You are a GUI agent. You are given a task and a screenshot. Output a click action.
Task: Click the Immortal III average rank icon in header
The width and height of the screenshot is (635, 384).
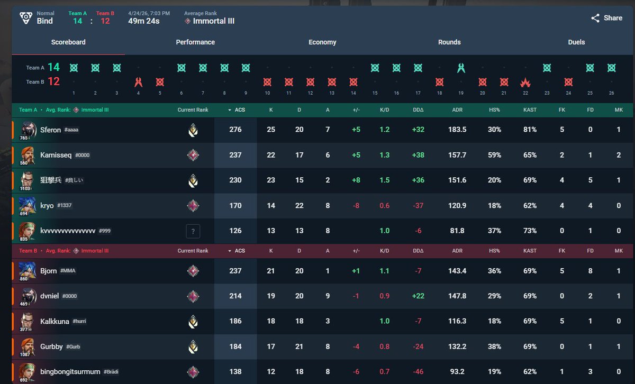coord(187,21)
